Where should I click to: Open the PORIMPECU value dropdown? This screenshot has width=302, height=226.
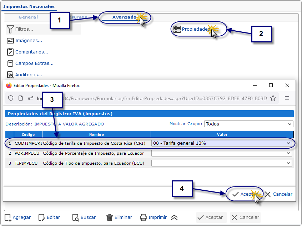(x=221, y=153)
